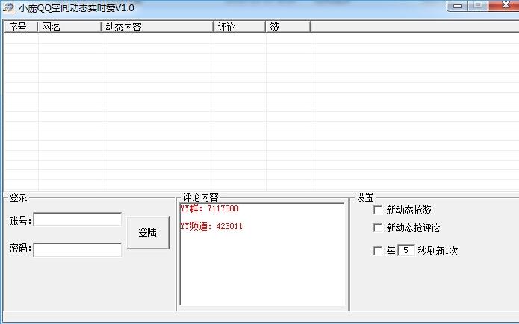
Task: Click the 赞 column header
Action: point(288,27)
